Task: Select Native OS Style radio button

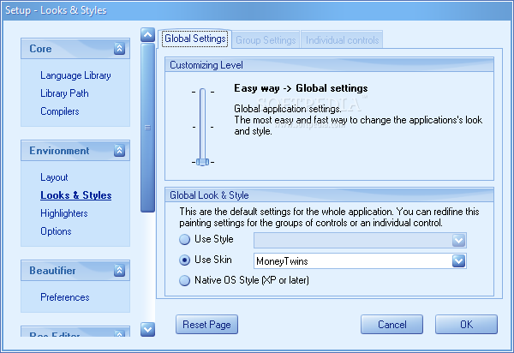Action: [184, 280]
